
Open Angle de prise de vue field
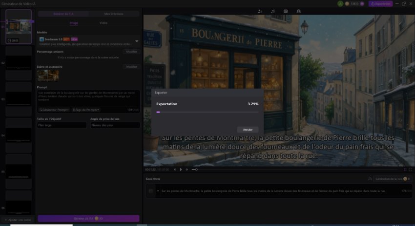click(x=115, y=125)
